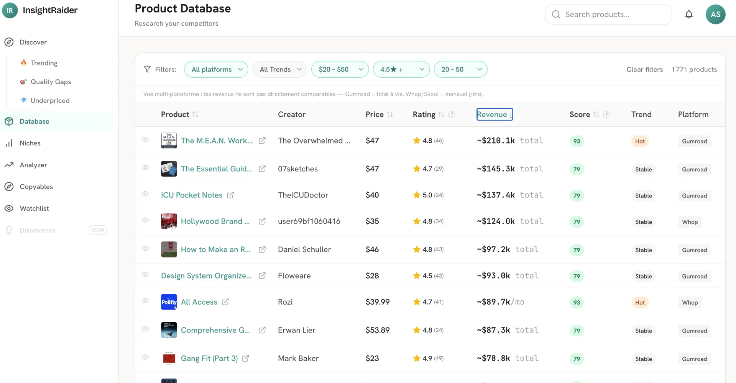Screen dimensions: 736x383
Task: Open external link for Gang Fit (Part 3)
Action: (x=246, y=359)
